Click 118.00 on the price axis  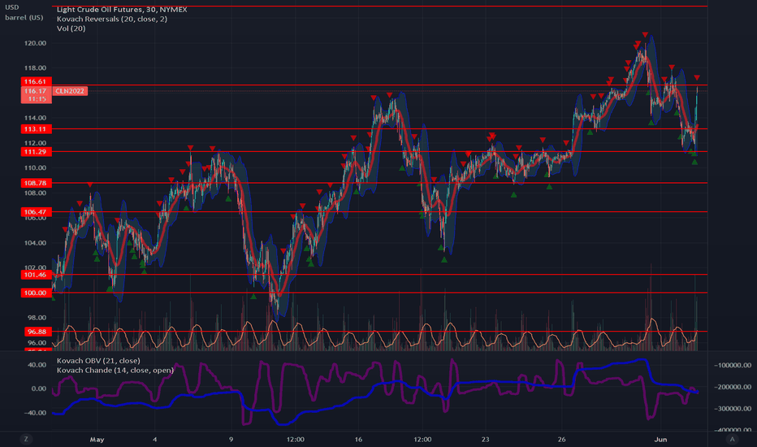point(35,68)
